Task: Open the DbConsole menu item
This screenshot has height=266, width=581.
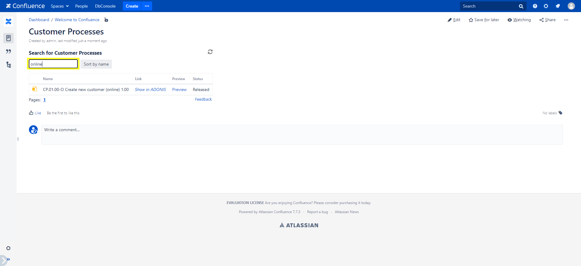Action: pos(105,6)
